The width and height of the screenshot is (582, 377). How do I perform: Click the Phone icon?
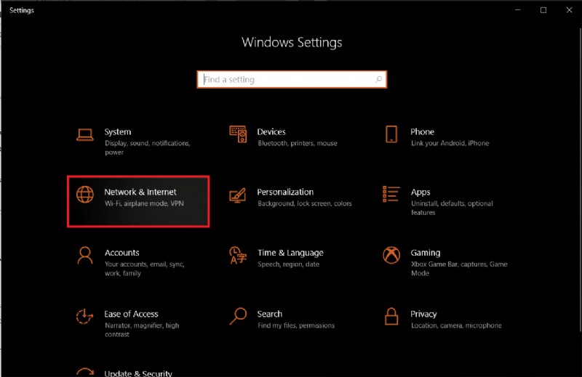pyautogui.click(x=391, y=134)
